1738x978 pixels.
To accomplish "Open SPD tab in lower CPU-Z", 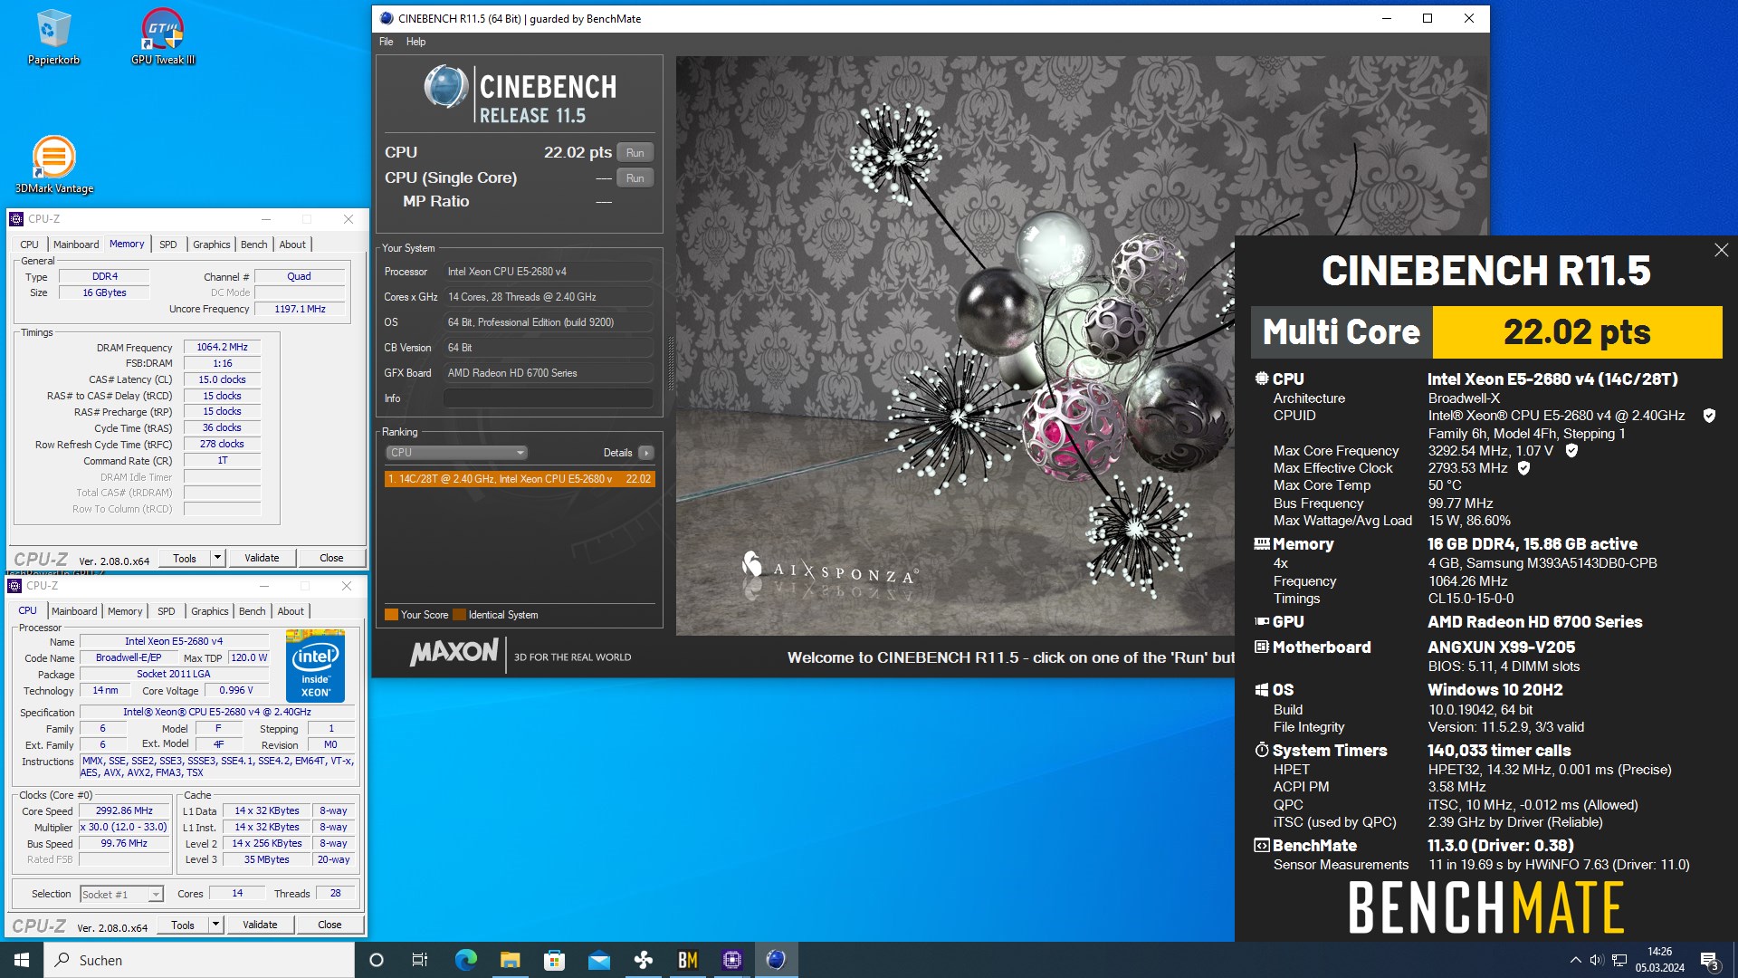I will tap(167, 611).
